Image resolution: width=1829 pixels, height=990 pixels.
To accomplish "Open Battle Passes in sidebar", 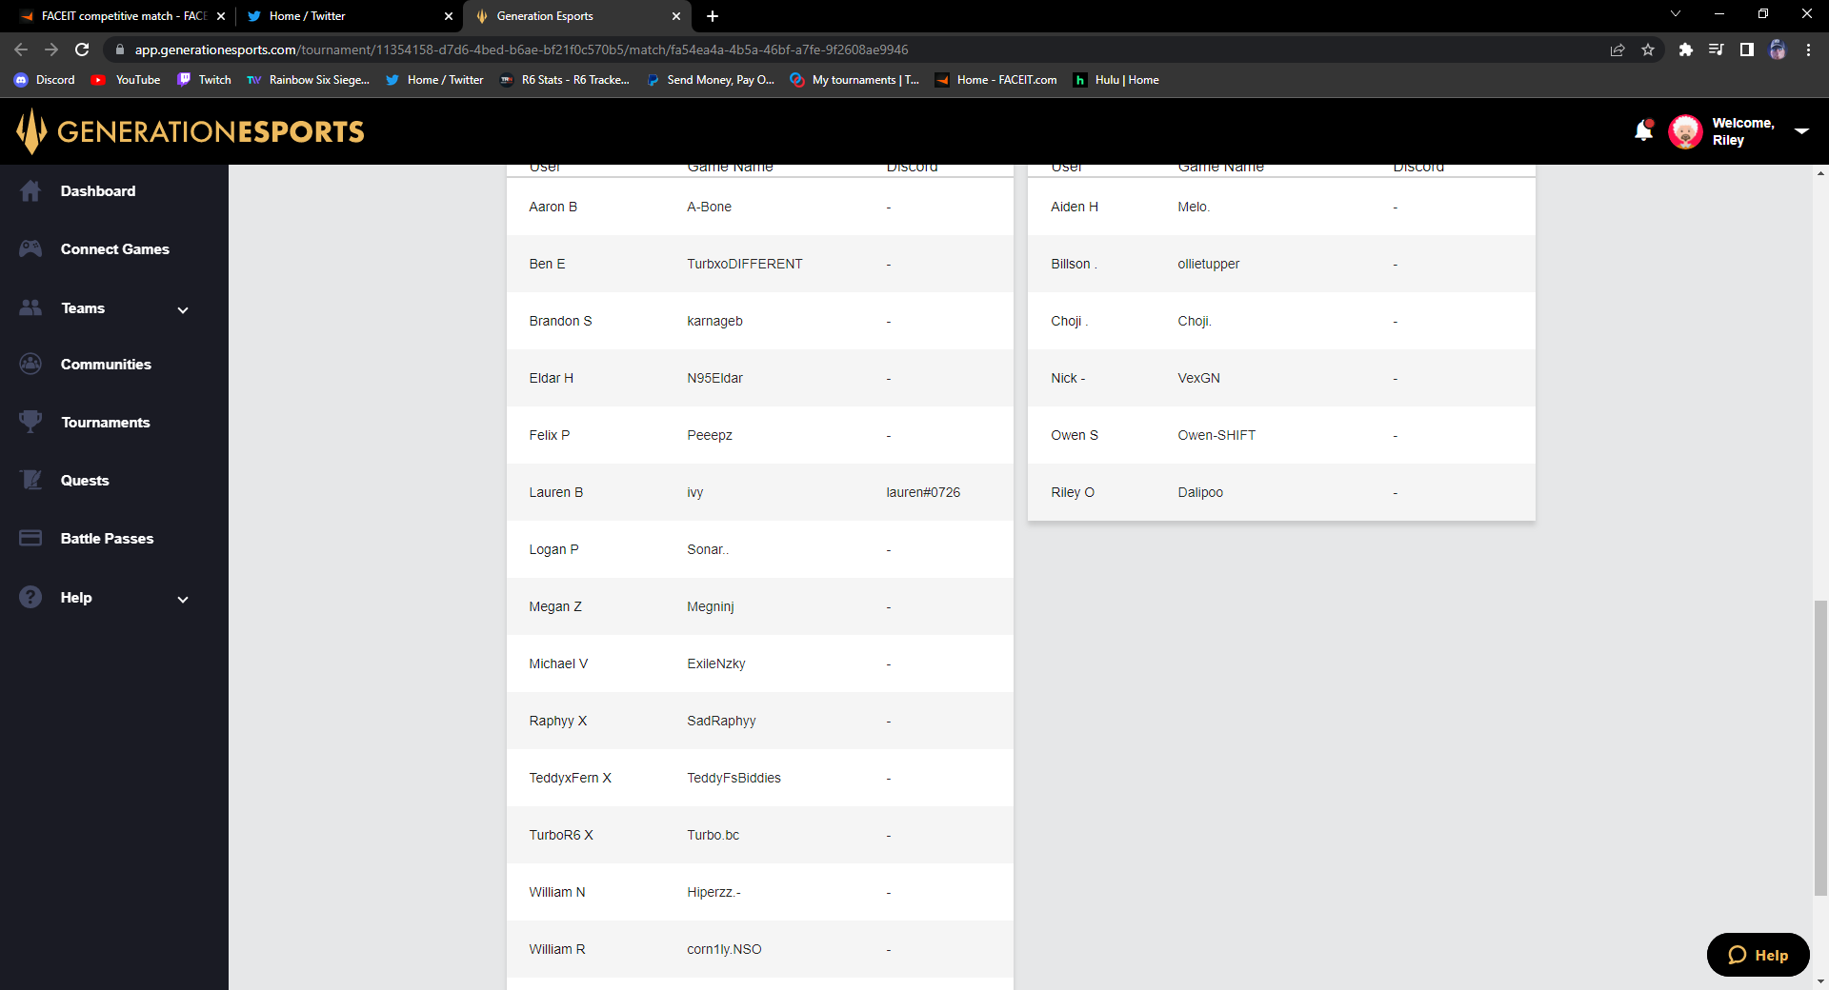I will click(107, 539).
